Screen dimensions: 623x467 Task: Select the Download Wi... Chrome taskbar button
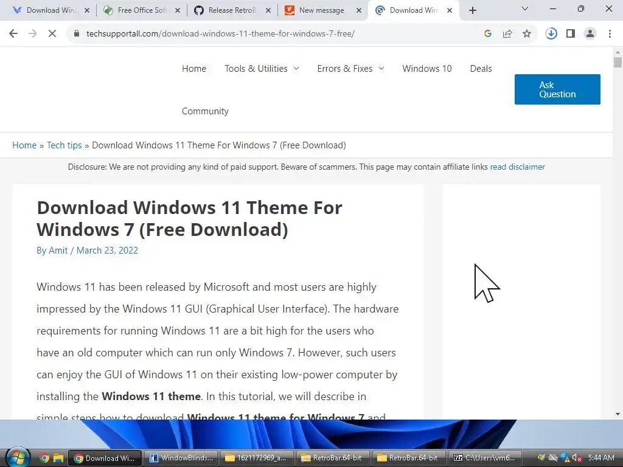[105, 458]
